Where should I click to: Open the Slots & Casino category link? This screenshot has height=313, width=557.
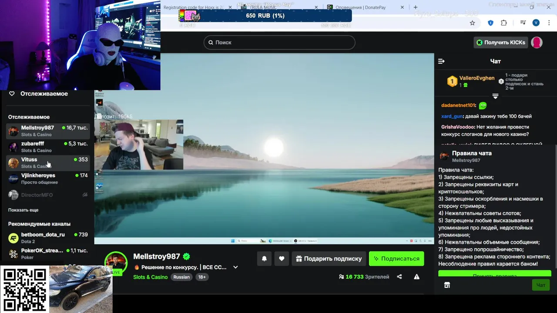(150, 277)
